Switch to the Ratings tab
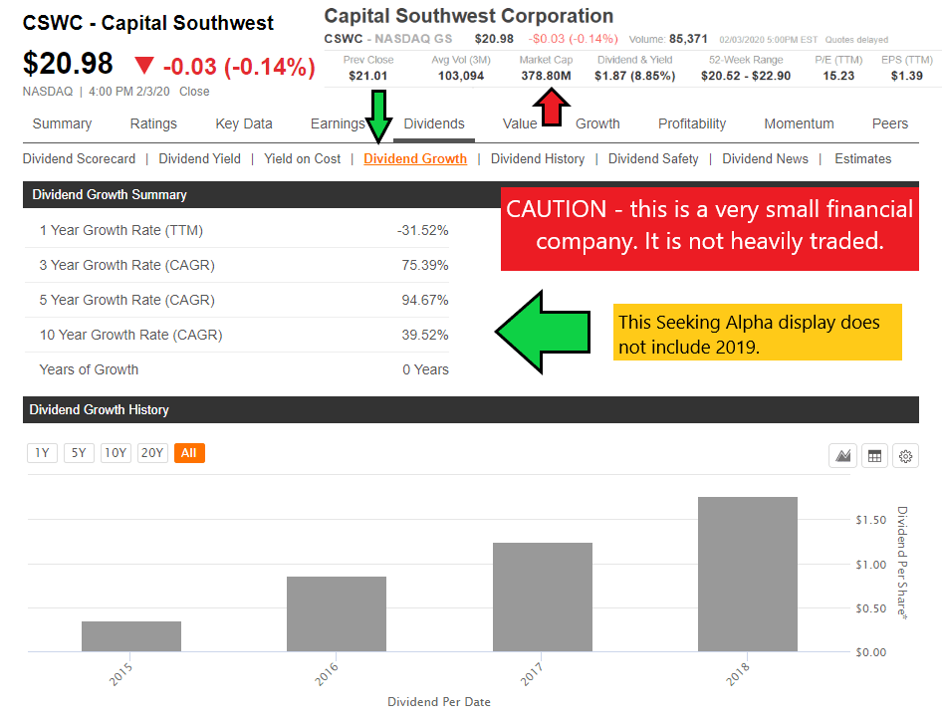Screen dimensions: 943x720 point(153,123)
